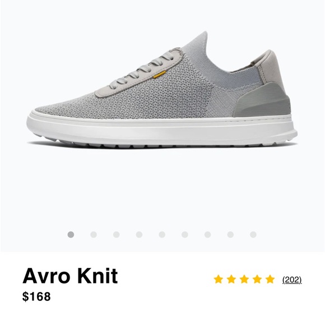Show the fifth product image dot
The width and height of the screenshot is (325, 325).
pos(162,235)
